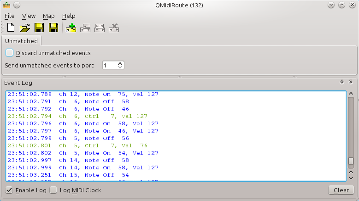
Task: Select log entry 23:51:02.997 Ch 14 Note Off 58
Action: coord(68,160)
